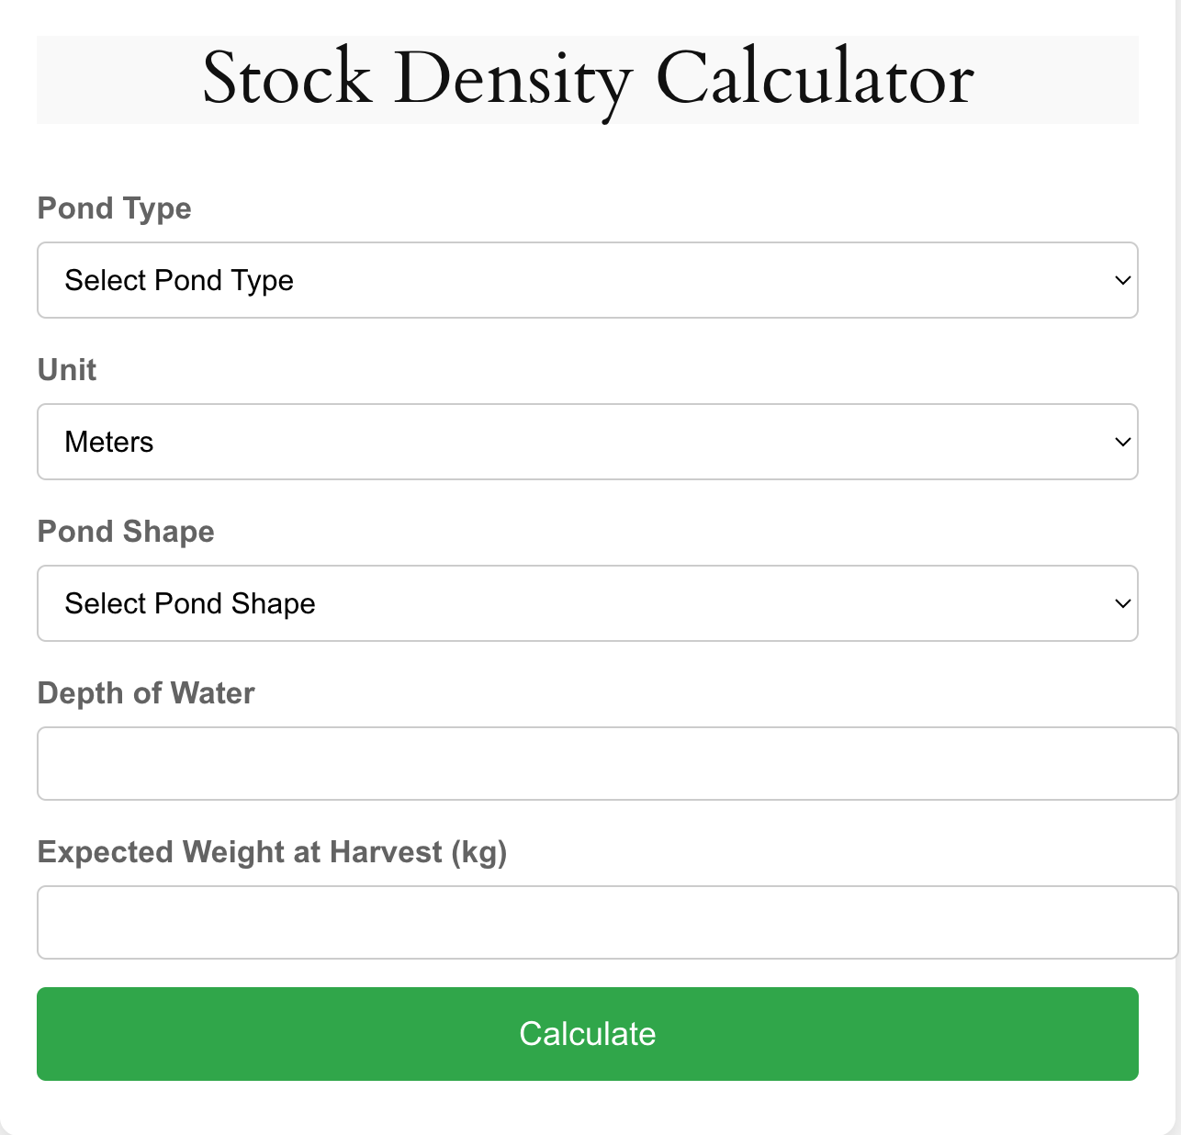Click the Depth of Water label

tap(146, 694)
